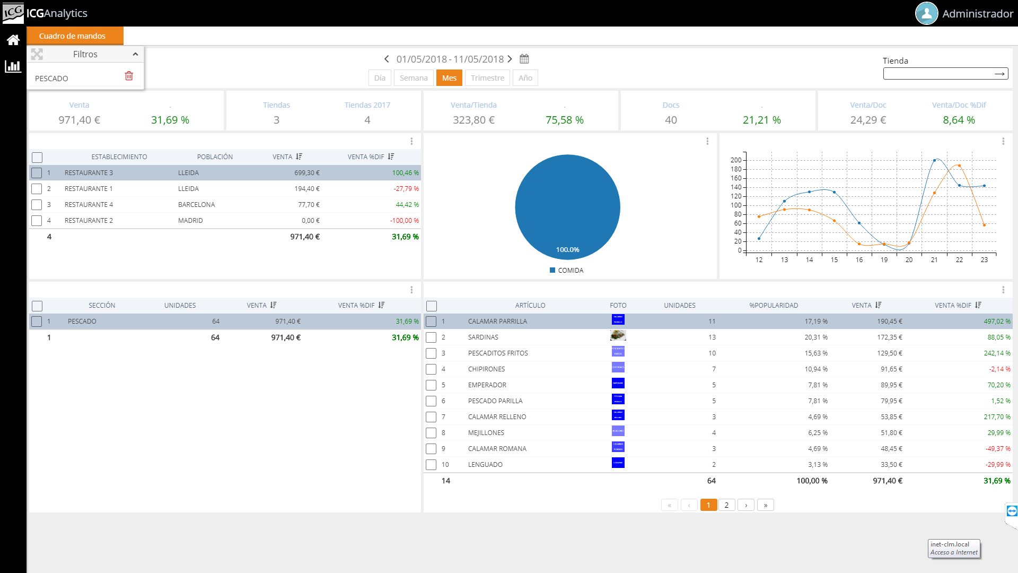Screen dimensions: 1018x573
Task: Open the calendar date picker icon
Action: pos(524,59)
